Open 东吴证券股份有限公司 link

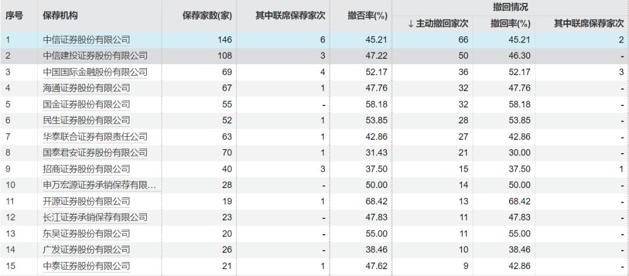point(87,234)
